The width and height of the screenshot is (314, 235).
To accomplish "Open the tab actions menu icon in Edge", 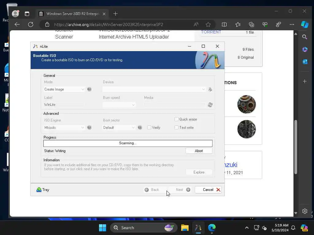I will tap(27, 14).
